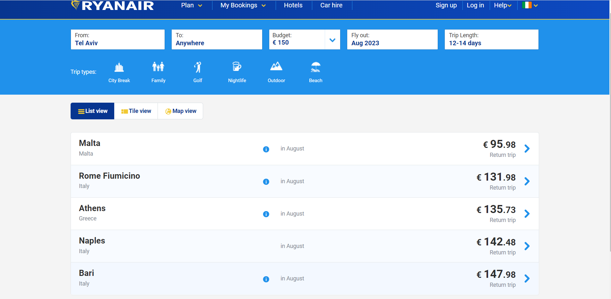Open the Malta fare arrow
Image resolution: width=611 pixels, height=299 pixels.
(x=527, y=149)
